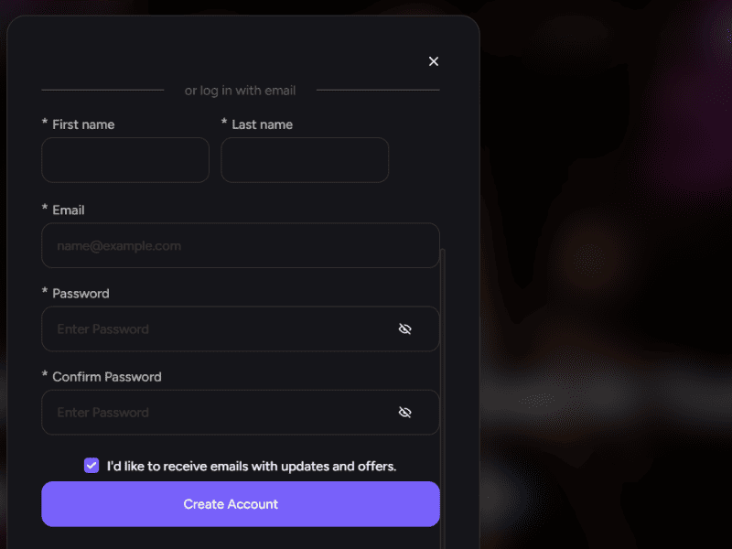Click the "Password" field label
The height and width of the screenshot is (549, 732).
point(81,294)
